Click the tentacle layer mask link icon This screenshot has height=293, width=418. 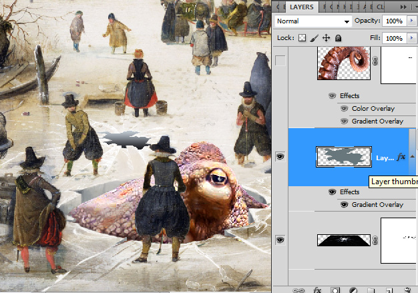click(x=375, y=61)
